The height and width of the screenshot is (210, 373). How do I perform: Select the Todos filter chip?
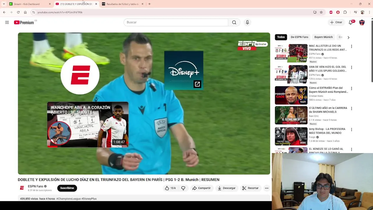281,37
